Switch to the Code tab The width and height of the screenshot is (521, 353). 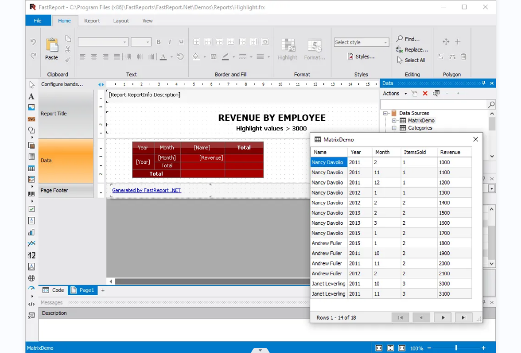[53, 290]
